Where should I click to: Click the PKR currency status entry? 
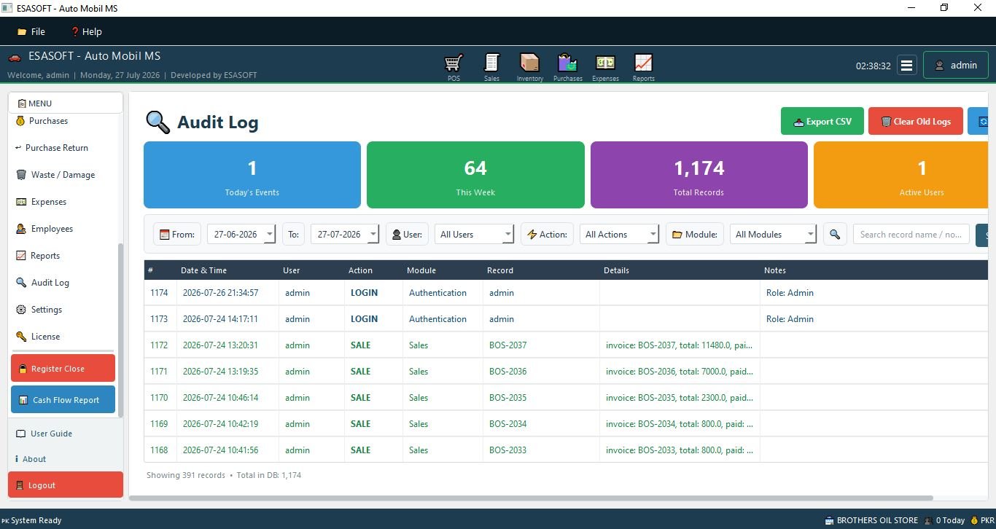[981, 520]
